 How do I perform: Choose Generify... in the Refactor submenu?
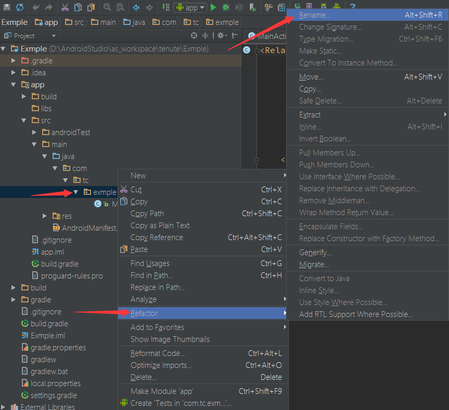pyautogui.click(x=368, y=253)
